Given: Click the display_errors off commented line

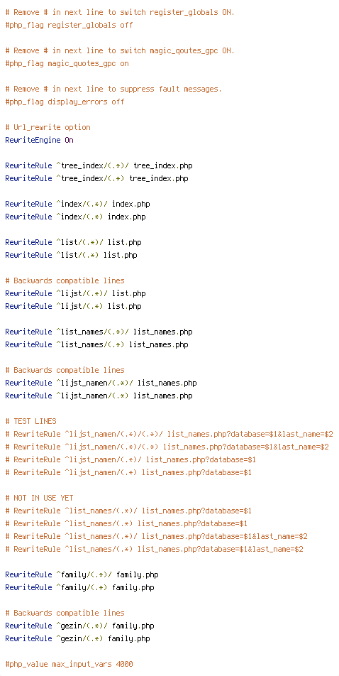Looking at the screenshot, I should tap(65, 102).
